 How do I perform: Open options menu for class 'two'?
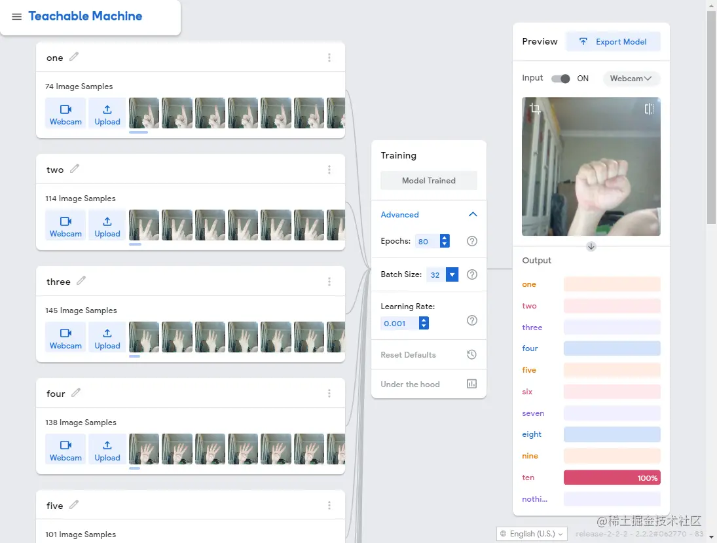pyautogui.click(x=329, y=170)
